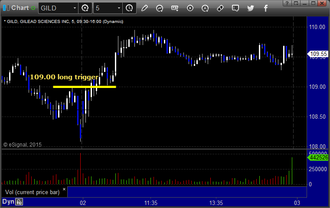Open the studies chart icon

pos(160,8)
